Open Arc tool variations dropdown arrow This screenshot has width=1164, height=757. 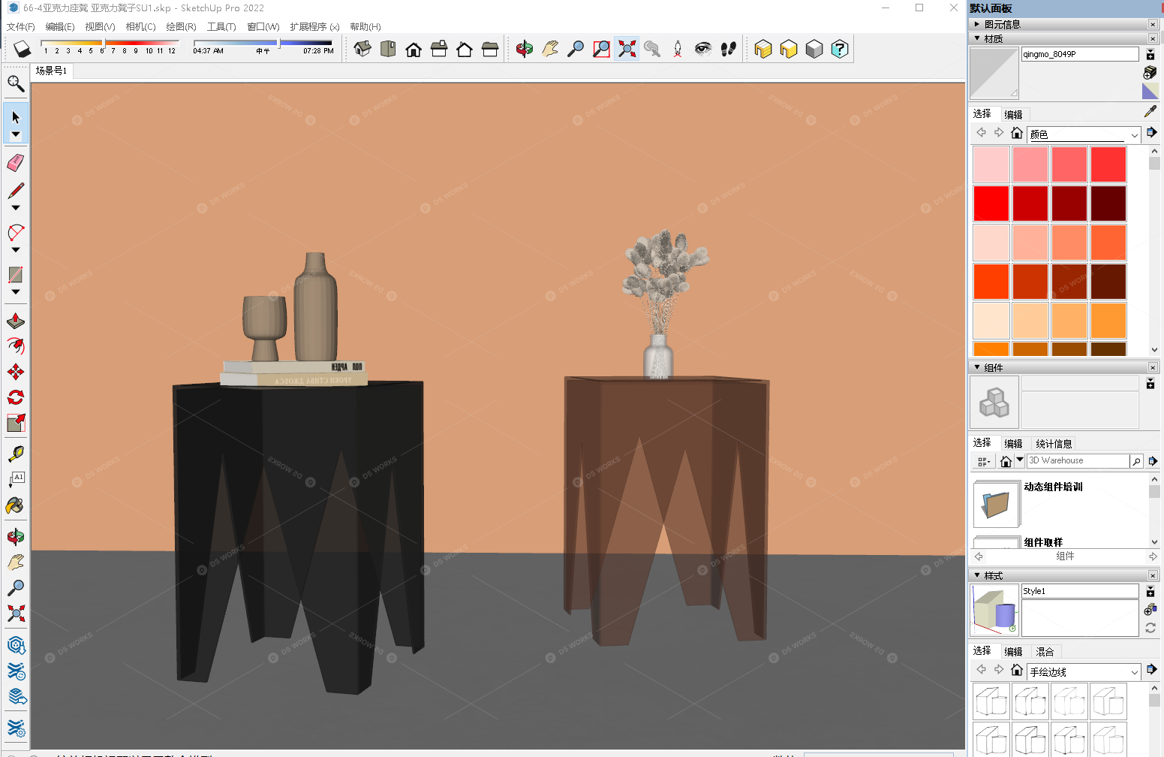(x=16, y=250)
